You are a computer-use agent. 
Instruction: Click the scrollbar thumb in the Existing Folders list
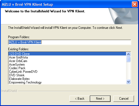[128, 59]
